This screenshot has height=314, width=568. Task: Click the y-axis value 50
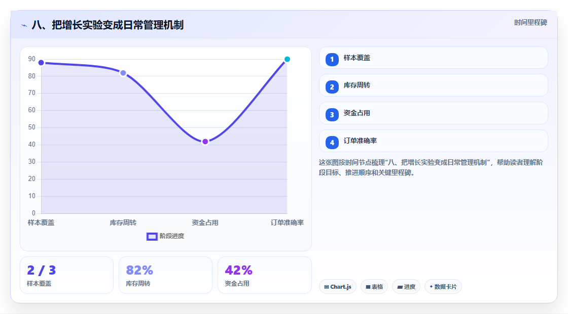(32, 127)
